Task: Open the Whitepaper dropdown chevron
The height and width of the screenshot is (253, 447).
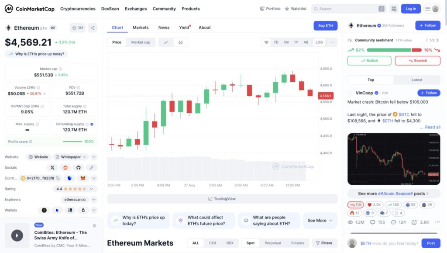Action: [85, 157]
